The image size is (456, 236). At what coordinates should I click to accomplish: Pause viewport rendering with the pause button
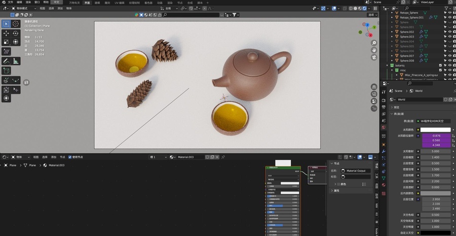point(375,9)
